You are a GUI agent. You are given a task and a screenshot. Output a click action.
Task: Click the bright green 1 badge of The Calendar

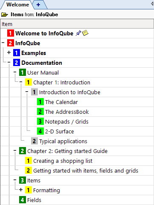coord(40,102)
